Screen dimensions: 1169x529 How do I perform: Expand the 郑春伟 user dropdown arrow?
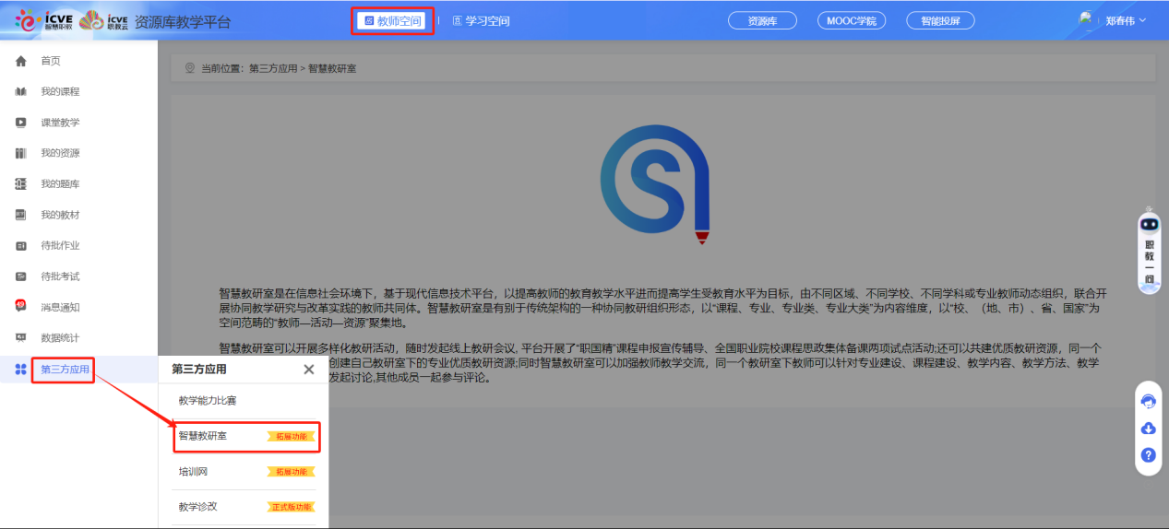point(1143,20)
